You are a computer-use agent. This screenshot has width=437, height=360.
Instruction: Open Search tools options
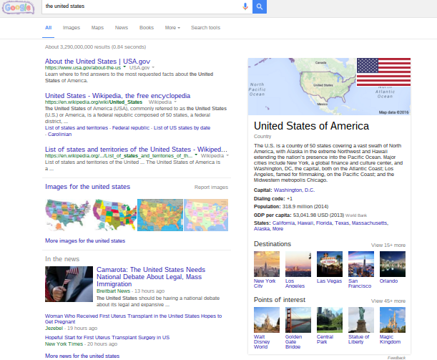coord(205,28)
